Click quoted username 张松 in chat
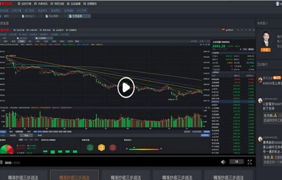282x180 pixels. (x=267, y=157)
